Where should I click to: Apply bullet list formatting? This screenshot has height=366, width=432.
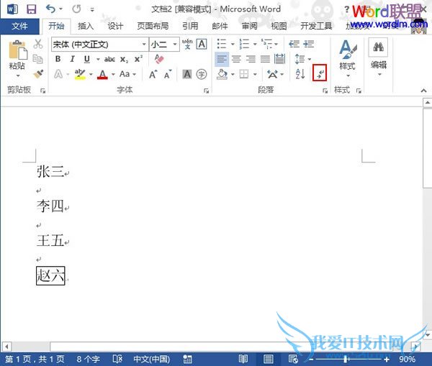click(x=222, y=44)
